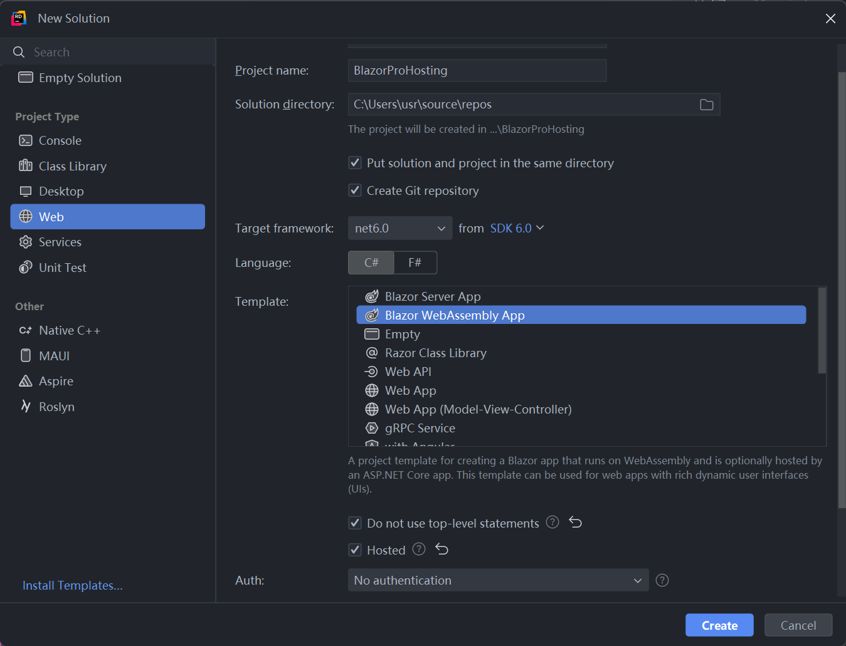This screenshot has height=646, width=846.
Task: Click the template list scrollbar
Action: [822, 331]
